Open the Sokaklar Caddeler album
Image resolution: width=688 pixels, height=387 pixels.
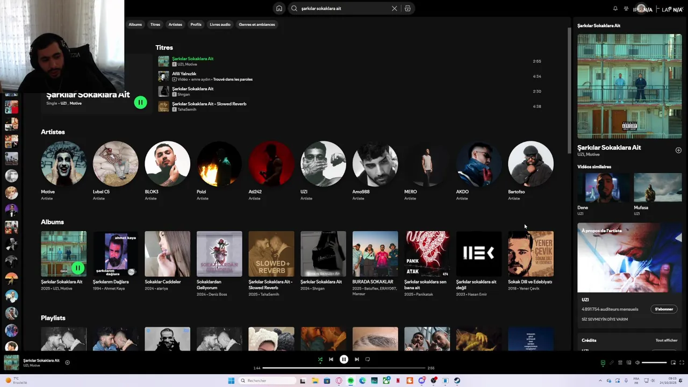167,261
